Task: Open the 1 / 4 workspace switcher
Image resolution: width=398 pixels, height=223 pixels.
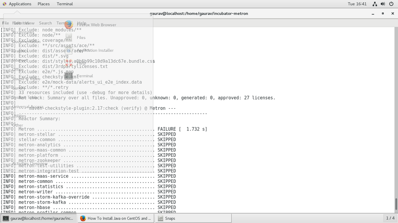Action: tap(390, 218)
